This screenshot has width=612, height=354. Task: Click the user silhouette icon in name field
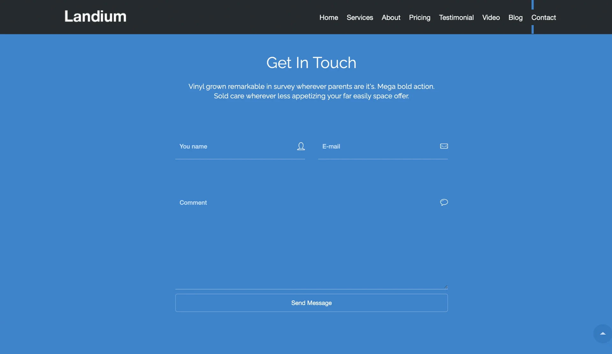click(301, 146)
